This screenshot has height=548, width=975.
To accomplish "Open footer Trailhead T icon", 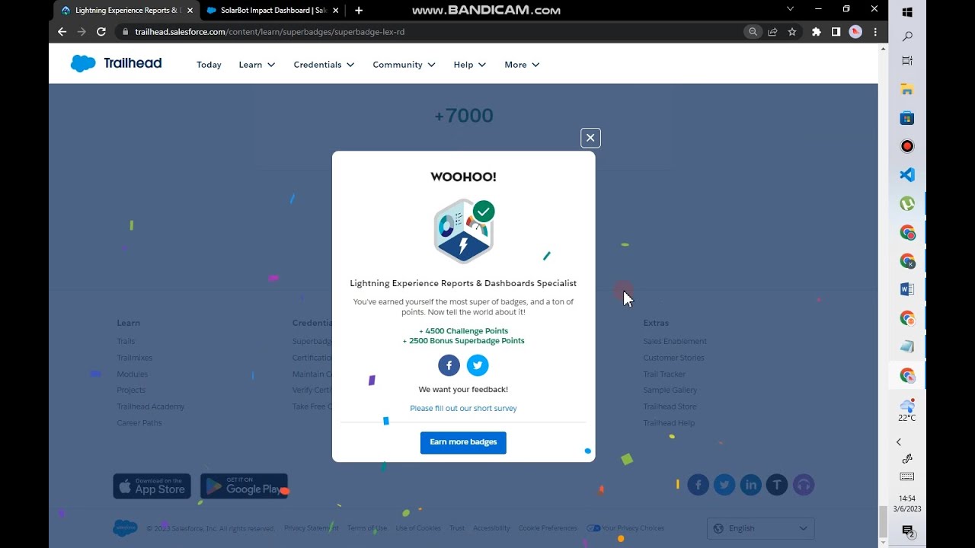I will click(x=777, y=485).
